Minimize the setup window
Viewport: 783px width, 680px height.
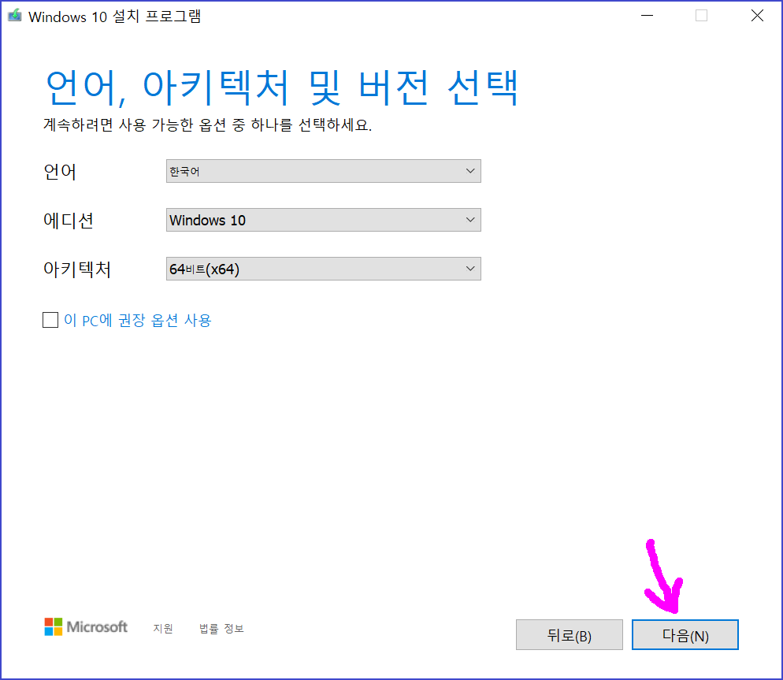pyautogui.click(x=648, y=16)
